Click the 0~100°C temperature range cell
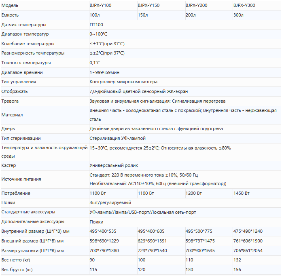Screen dimensions: 282x276 click(x=98, y=34)
